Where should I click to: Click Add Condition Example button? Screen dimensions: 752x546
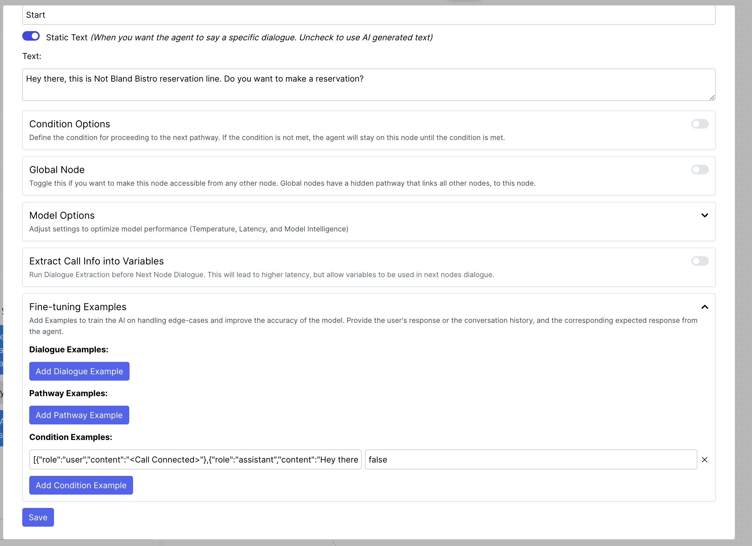coord(81,485)
